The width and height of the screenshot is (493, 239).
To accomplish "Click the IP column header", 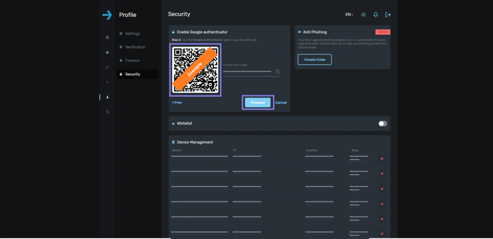I will click(234, 151).
